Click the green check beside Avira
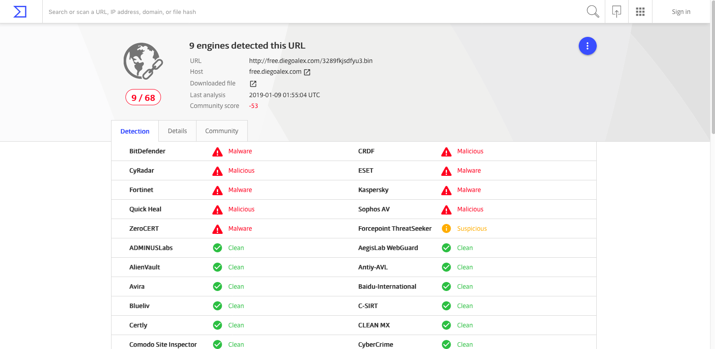715x349 pixels. [x=218, y=286]
